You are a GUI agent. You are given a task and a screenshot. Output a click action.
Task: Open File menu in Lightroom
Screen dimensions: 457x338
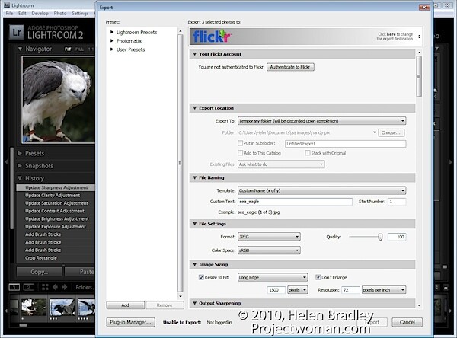[x=9, y=14]
